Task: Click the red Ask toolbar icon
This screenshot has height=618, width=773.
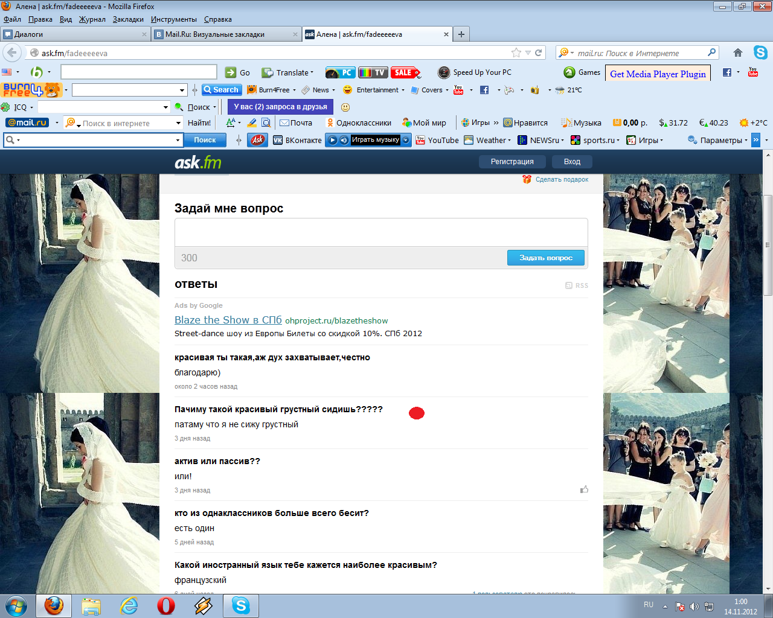Action: [258, 140]
